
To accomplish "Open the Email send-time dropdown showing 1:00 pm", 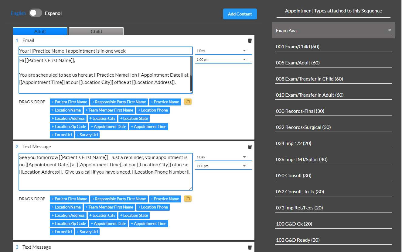I will point(223,59).
